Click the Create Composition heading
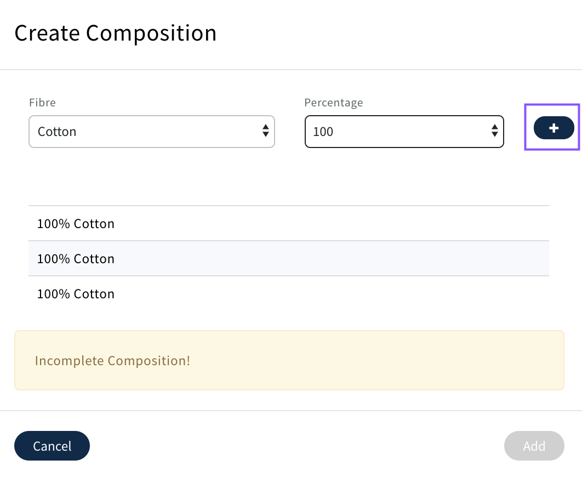Image resolution: width=582 pixels, height=477 pixels. 115,33
